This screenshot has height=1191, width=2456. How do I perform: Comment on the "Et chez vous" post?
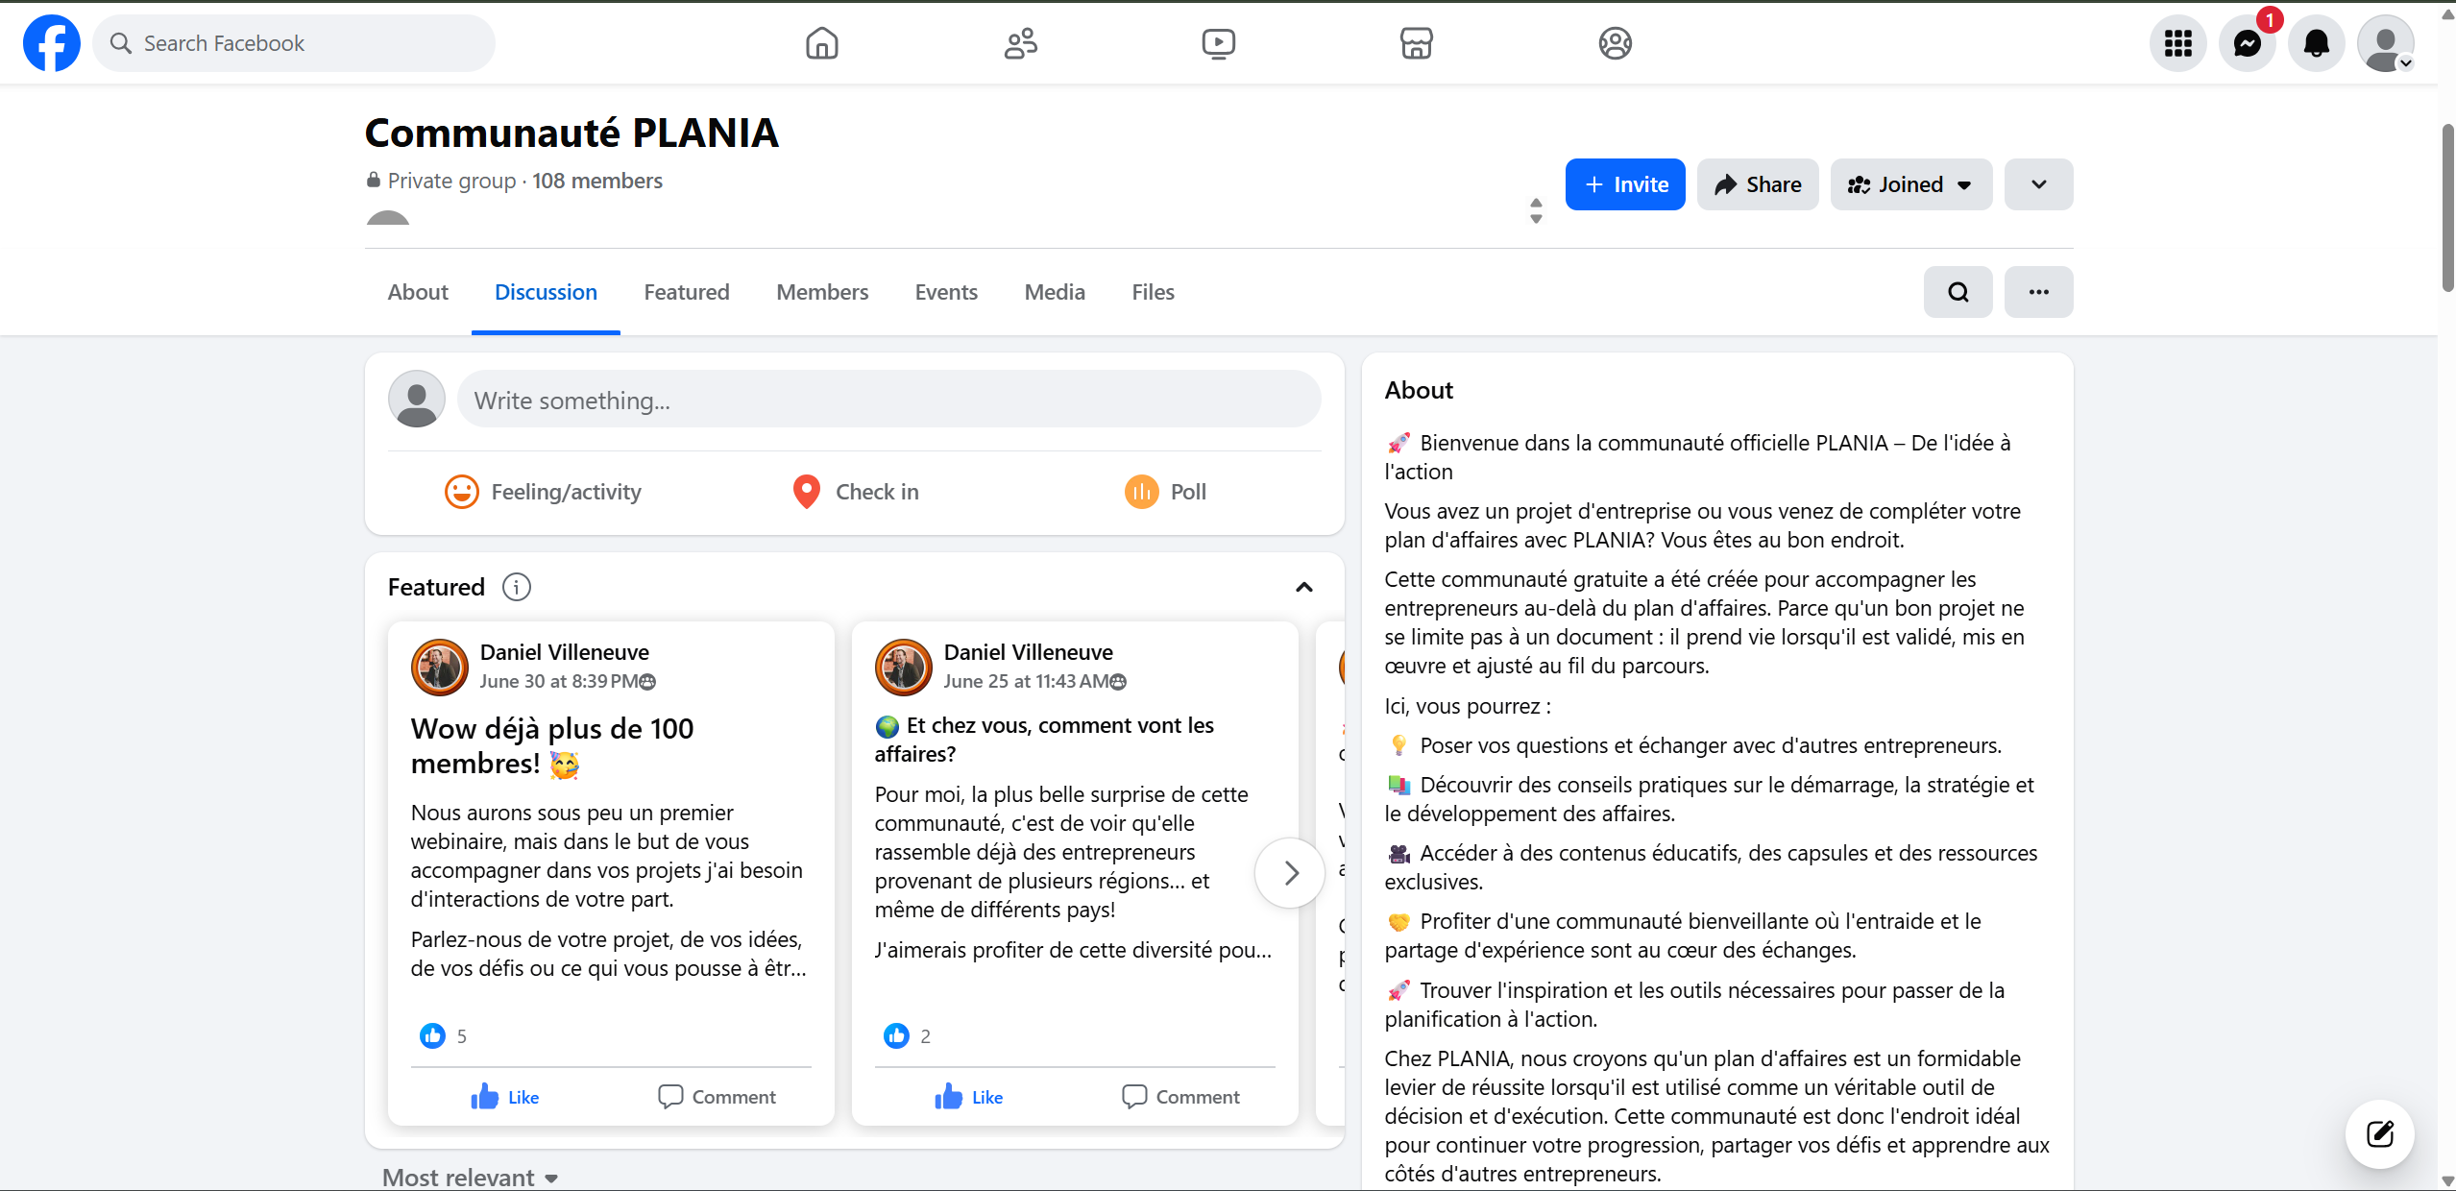[x=1180, y=1097]
